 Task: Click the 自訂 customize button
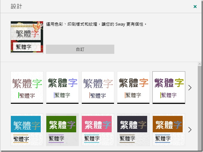coord(80,49)
